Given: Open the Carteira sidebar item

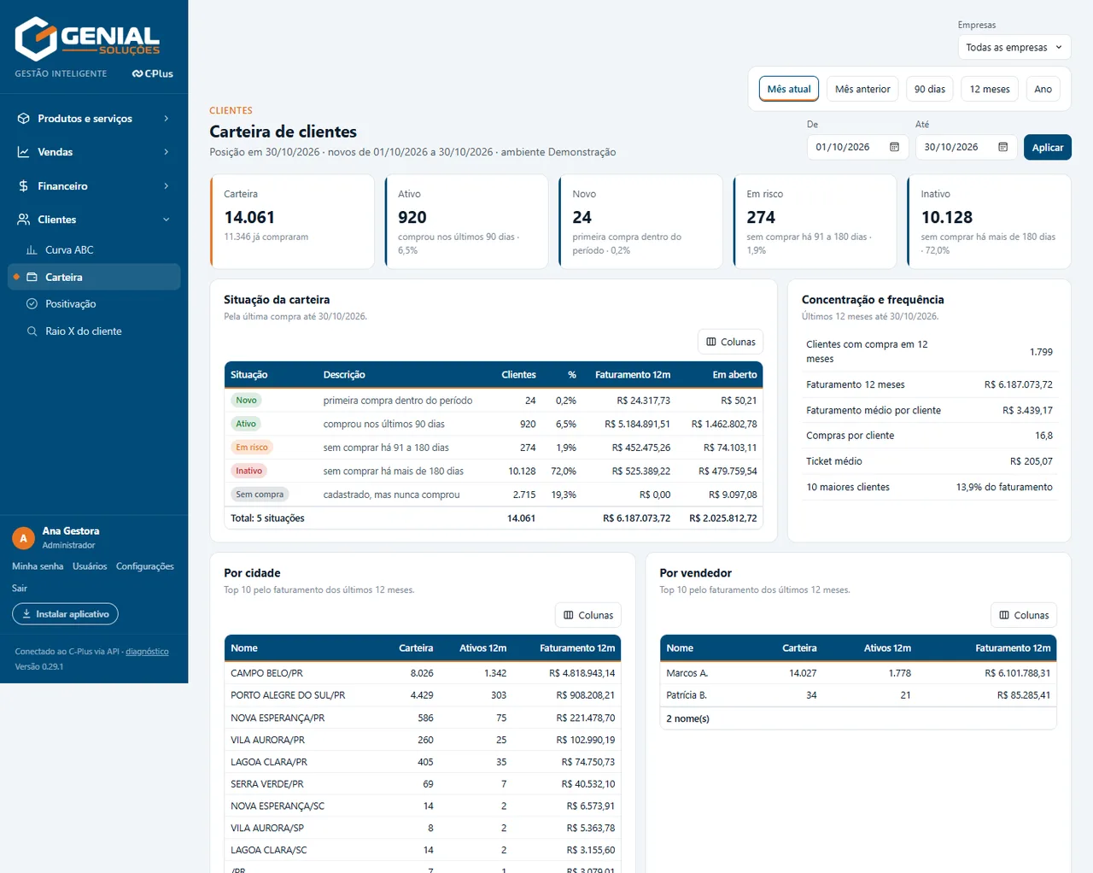Looking at the screenshot, I should pos(94,277).
